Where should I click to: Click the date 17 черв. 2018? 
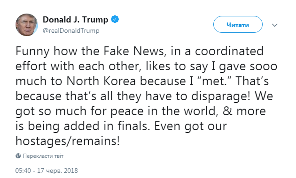click(57, 171)
